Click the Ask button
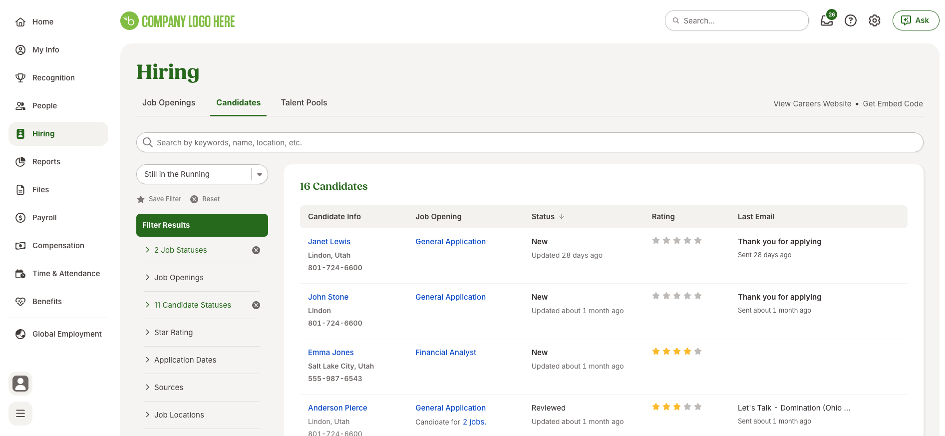Image resolution: width=945 pixels, height=436 pixels. click(x=916, y=20)
